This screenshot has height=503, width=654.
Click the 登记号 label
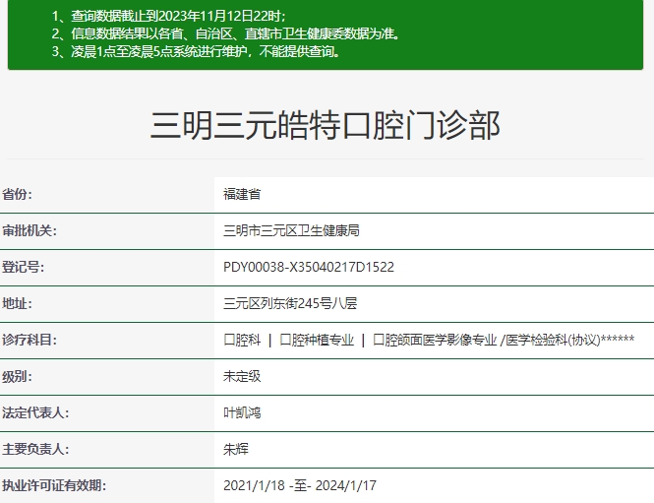point(23,267)
